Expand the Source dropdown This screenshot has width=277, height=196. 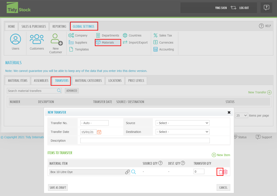pyautogui.click(x=182, y=123)
